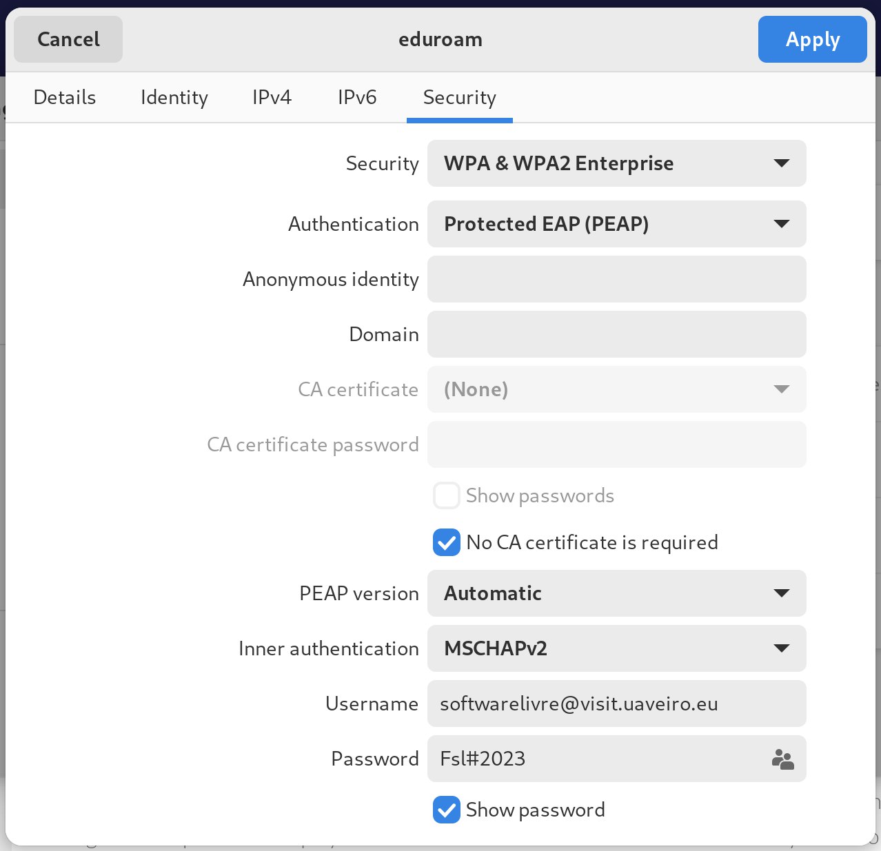Click the CA certificate password field
This screenshot has height=851, width=881.
(617, 444)
